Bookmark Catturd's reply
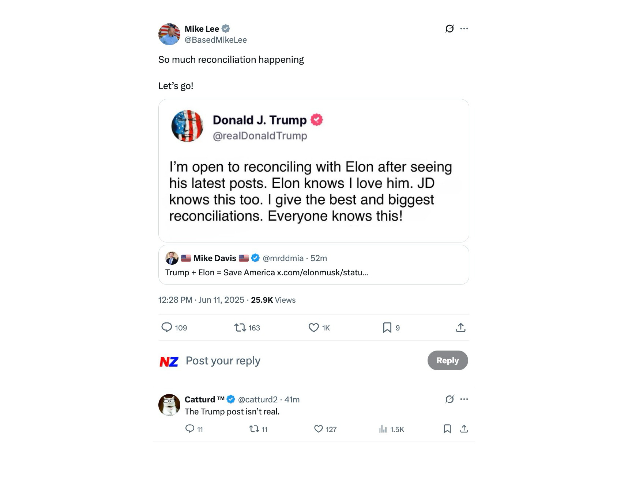Viewport: 628px width, 478px height. pyautogui.click(x=447, y=429)
